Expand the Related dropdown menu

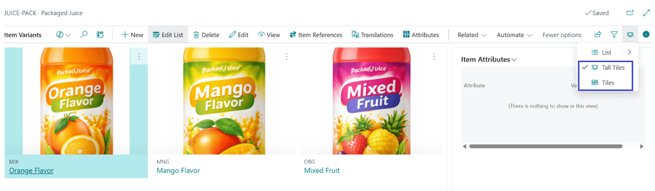[472, 35]
